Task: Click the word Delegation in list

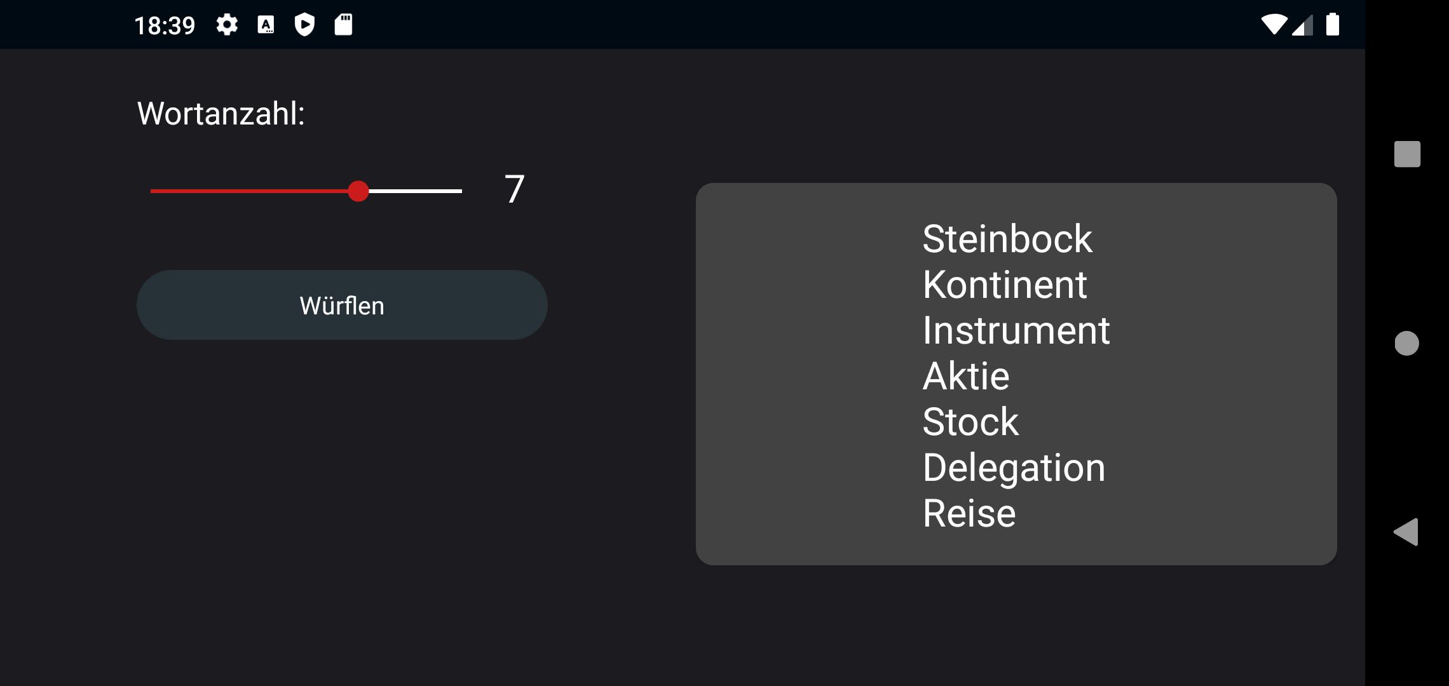Action: pos(1014,468)
